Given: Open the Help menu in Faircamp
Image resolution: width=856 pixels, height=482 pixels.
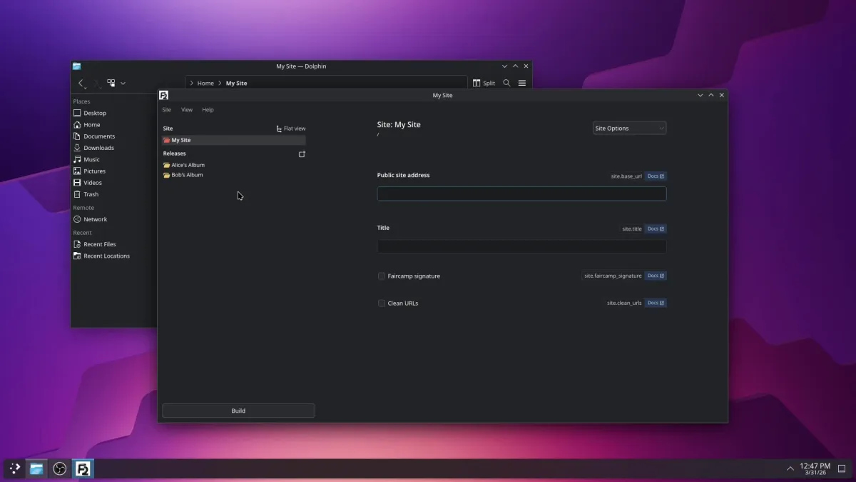Looking at the screenshot, I should point(208,109).
